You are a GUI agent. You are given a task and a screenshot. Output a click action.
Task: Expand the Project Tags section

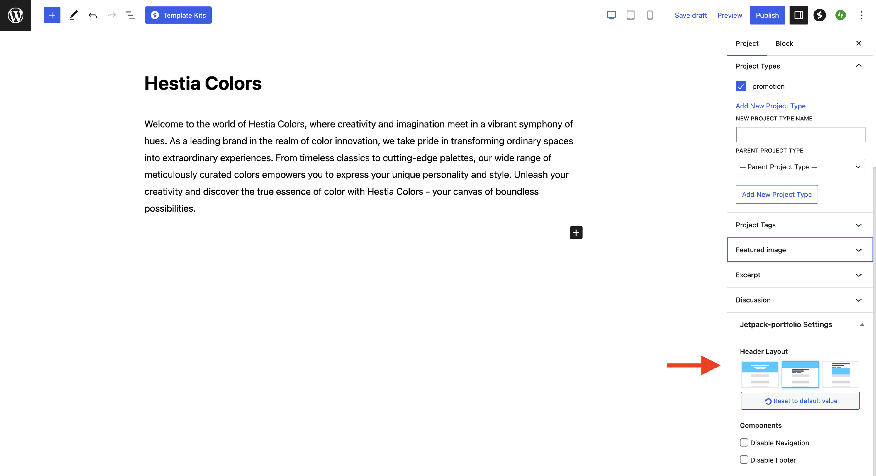tap(800, 225)
